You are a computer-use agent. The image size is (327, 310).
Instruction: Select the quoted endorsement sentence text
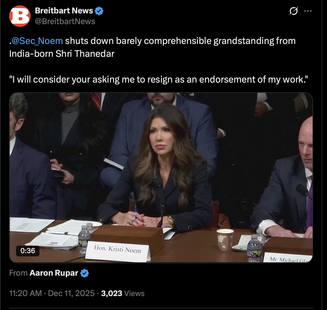[x=158, y=79]
